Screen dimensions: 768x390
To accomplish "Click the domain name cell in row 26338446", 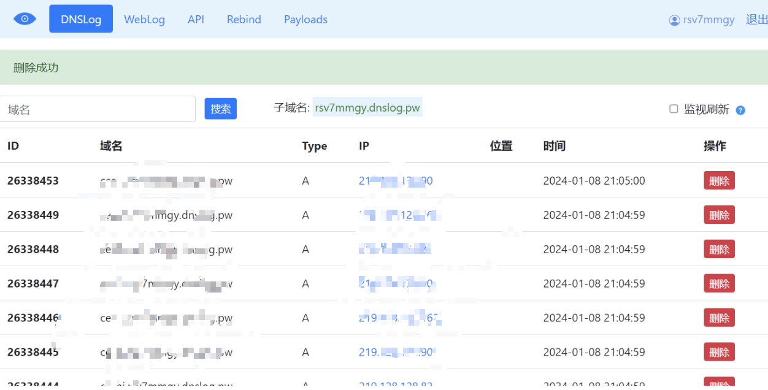I will 166,318.
